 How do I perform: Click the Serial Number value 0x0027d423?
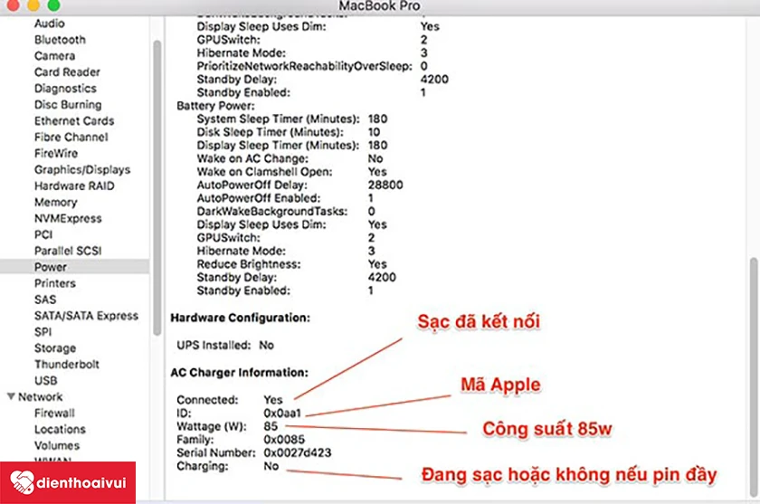click(297, 452)
